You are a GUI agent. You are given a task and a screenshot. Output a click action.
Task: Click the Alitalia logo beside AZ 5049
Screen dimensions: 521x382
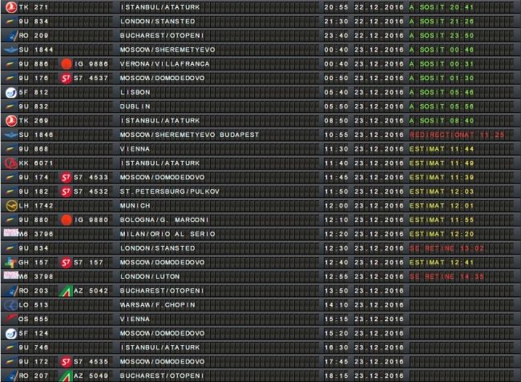tap(66, 376)
